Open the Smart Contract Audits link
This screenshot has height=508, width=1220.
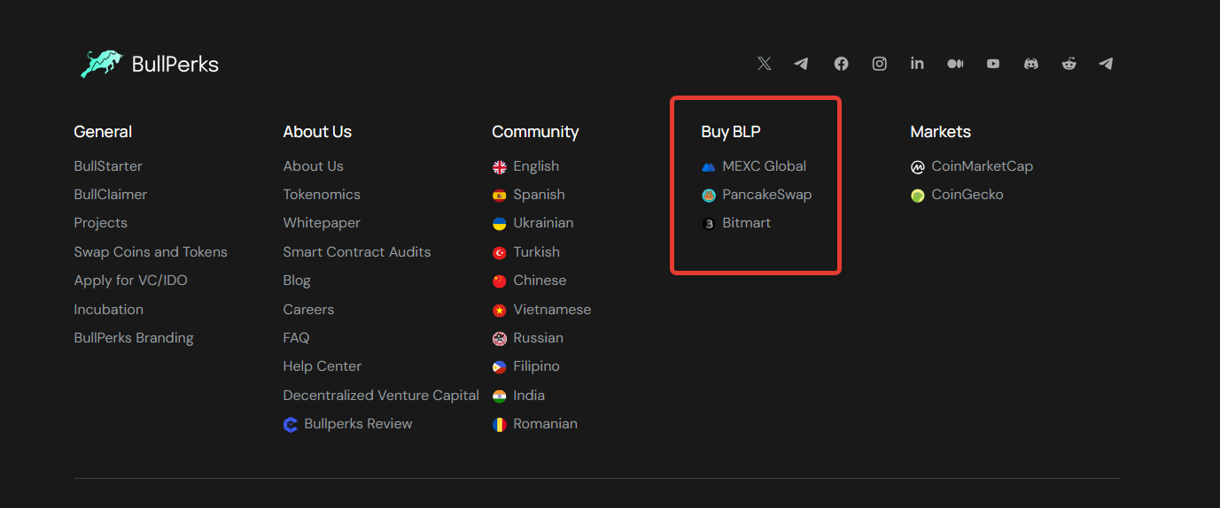(x=357, y=252)
